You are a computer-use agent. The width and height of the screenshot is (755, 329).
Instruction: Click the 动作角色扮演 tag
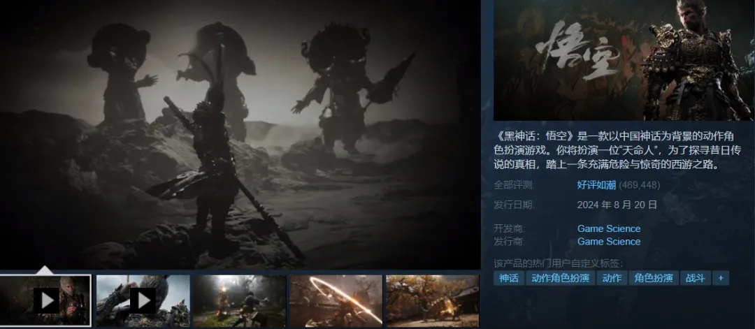click(x=561, y=278)
